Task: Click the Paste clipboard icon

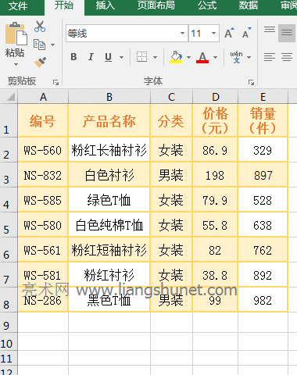Action: pyautogui.click(x=16, y=34)
